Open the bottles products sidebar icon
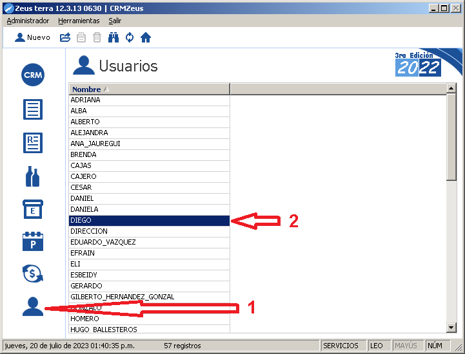Viewport: 465px width, 354px height. [x=33, y=176]
